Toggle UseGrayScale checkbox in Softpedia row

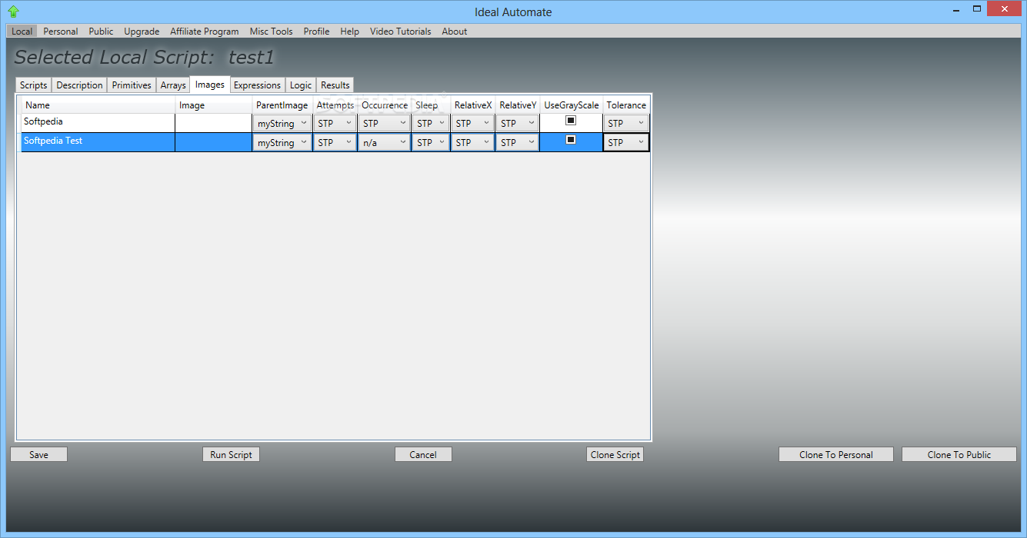coord(571,121)
